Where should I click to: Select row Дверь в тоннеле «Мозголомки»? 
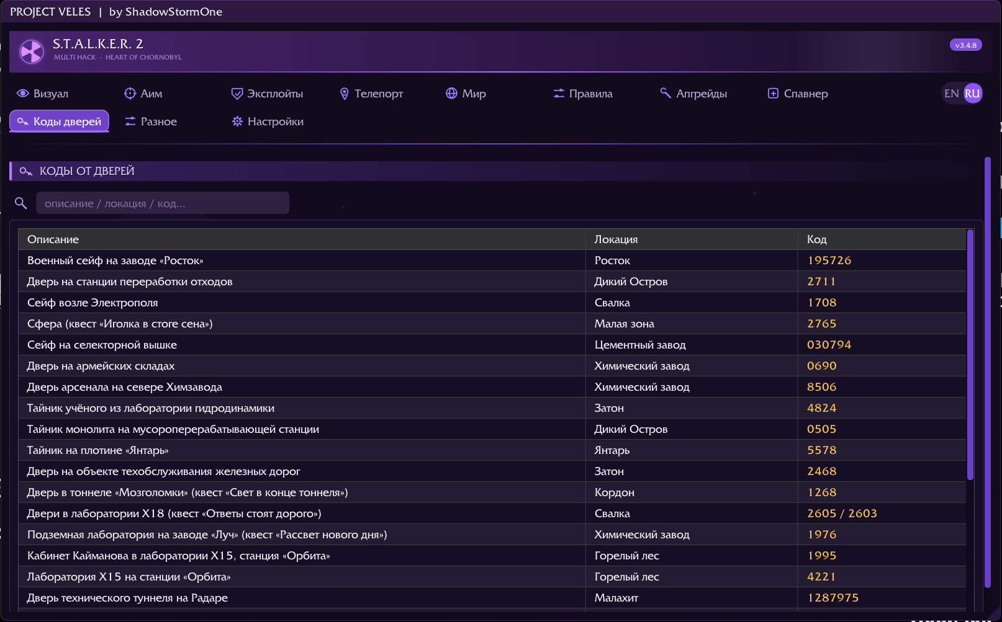click(x=492, y=492)
